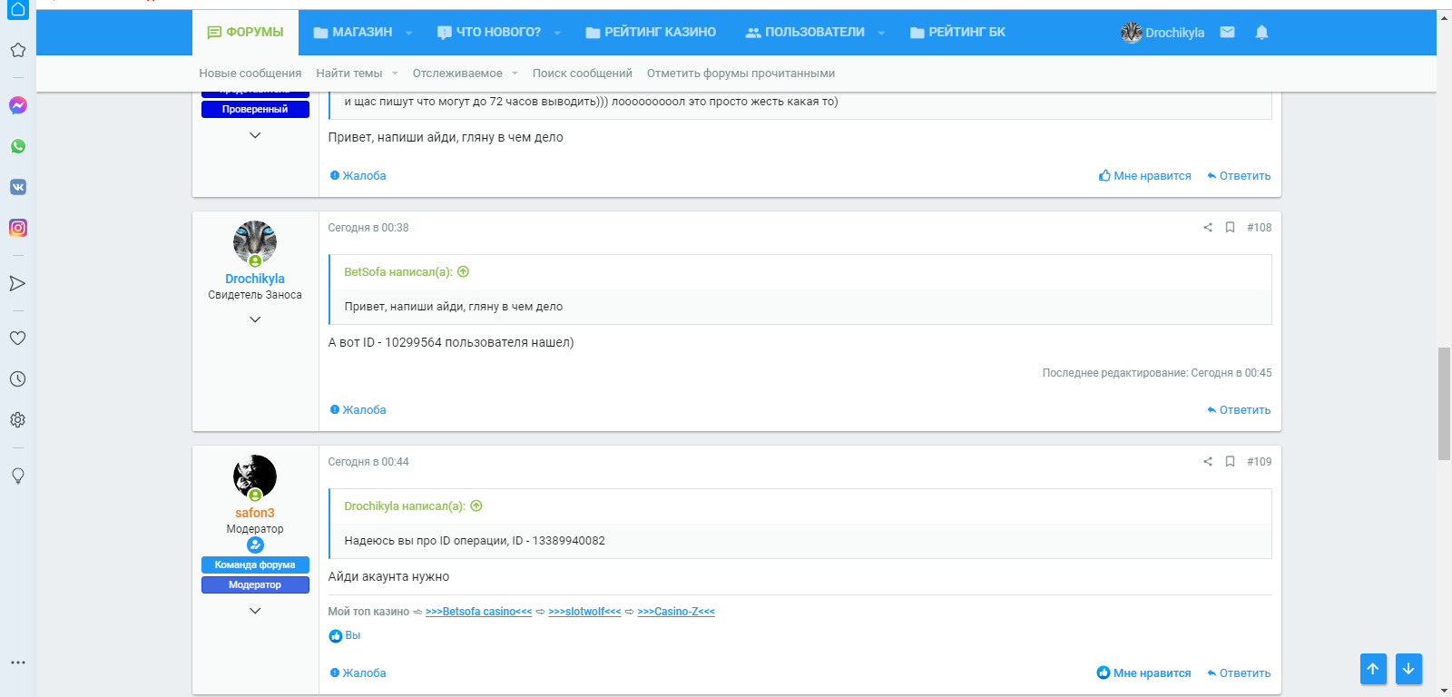Expand the ПОЛЬЗОВАТЕЛИ dropdown arrow
1452x697 pixels.
(881, 33)
